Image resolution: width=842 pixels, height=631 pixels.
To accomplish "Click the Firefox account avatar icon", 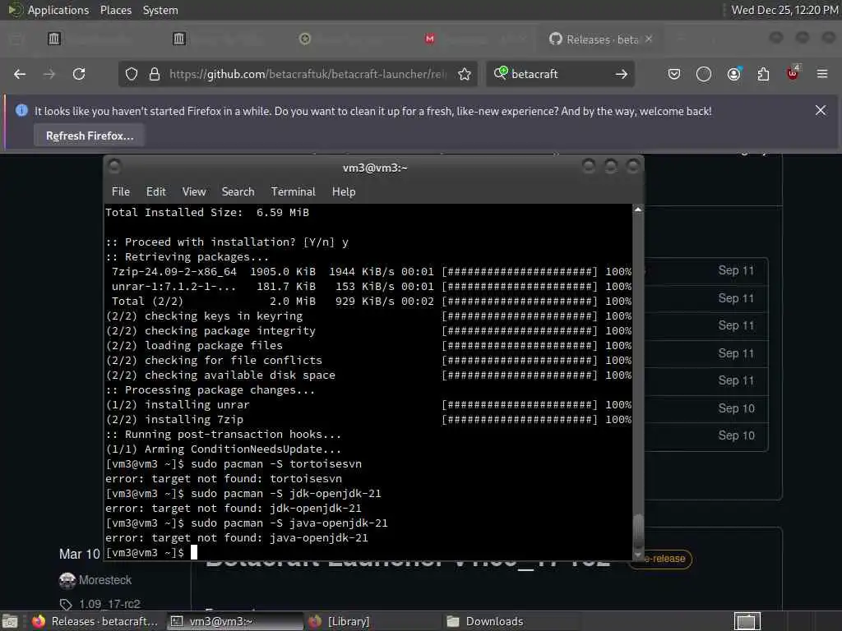I will [733, 73].
